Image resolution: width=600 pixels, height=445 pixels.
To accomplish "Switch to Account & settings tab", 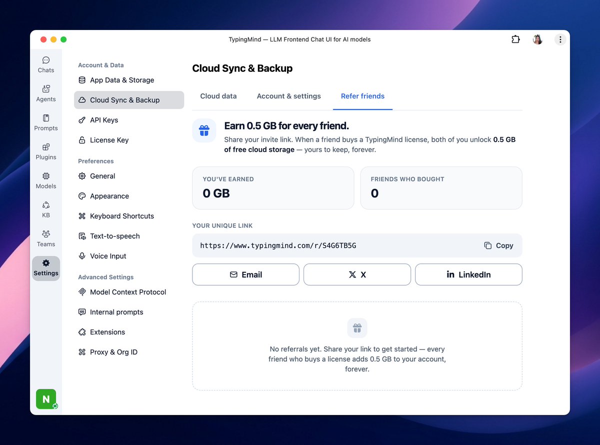I will [289, 96].
